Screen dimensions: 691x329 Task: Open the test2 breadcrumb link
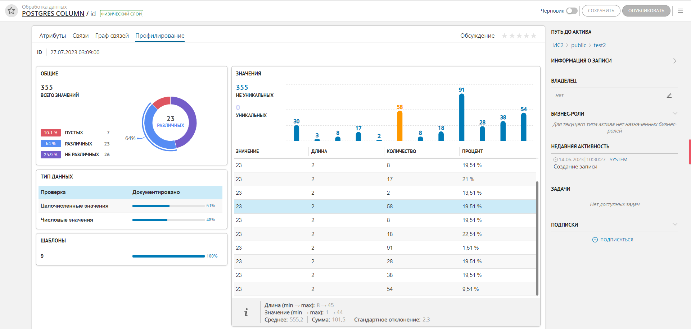[x=600, y=45]
